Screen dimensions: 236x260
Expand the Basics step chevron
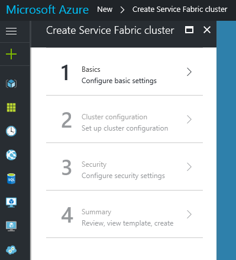point(189,72)
